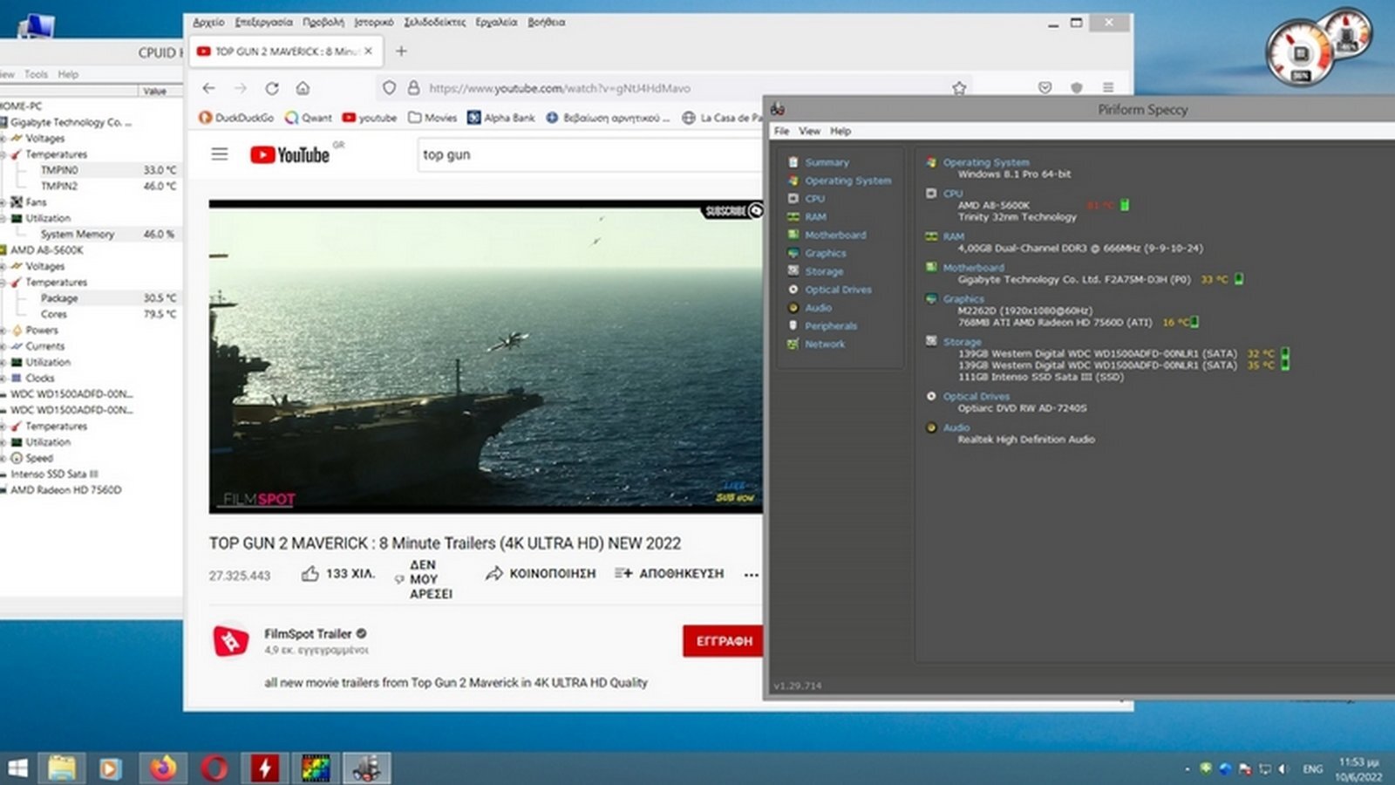Click FilmSpot Trailer channel avatar
This screenshot has width=1395, height=785.
coord(230,641)
